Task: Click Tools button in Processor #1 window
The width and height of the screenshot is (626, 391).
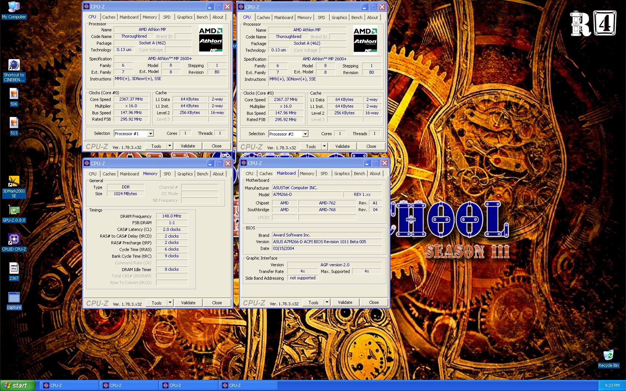Action: pos(156,146)
